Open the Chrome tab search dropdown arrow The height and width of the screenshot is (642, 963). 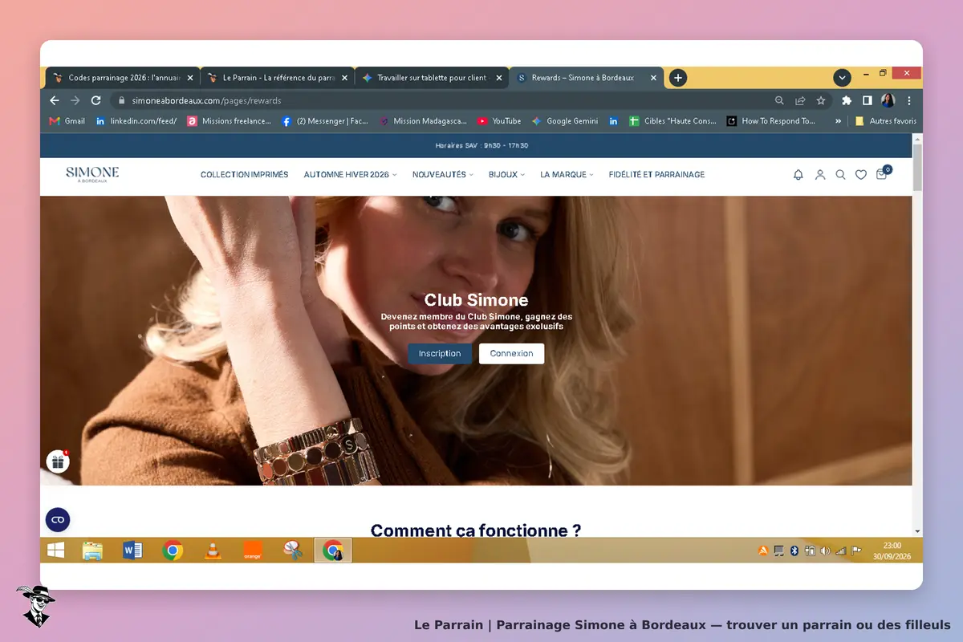coord(842,78)
